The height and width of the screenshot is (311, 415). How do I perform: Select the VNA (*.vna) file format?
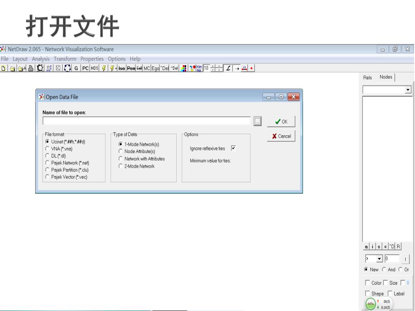(59, 149)
